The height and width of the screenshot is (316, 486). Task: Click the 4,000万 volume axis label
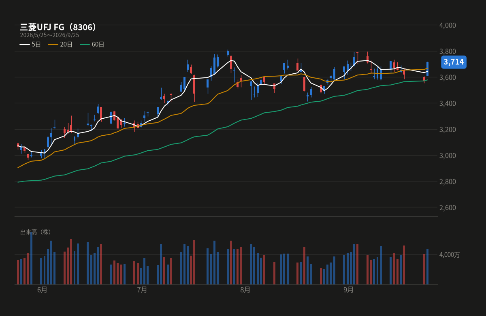click(450, 255)
